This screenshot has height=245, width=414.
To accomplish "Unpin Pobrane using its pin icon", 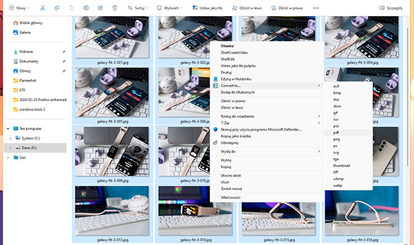I will point(64,52).
